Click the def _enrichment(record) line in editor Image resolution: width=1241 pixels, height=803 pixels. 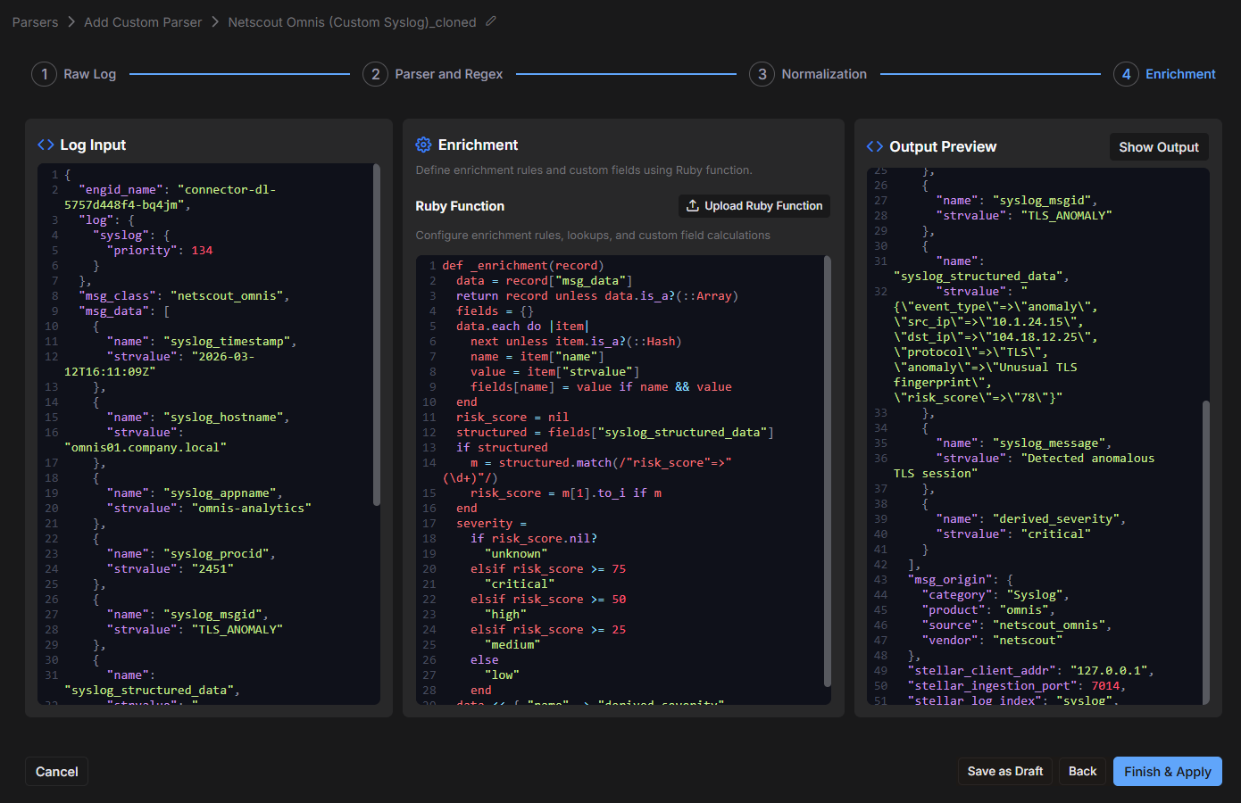(x=523, y=266)
